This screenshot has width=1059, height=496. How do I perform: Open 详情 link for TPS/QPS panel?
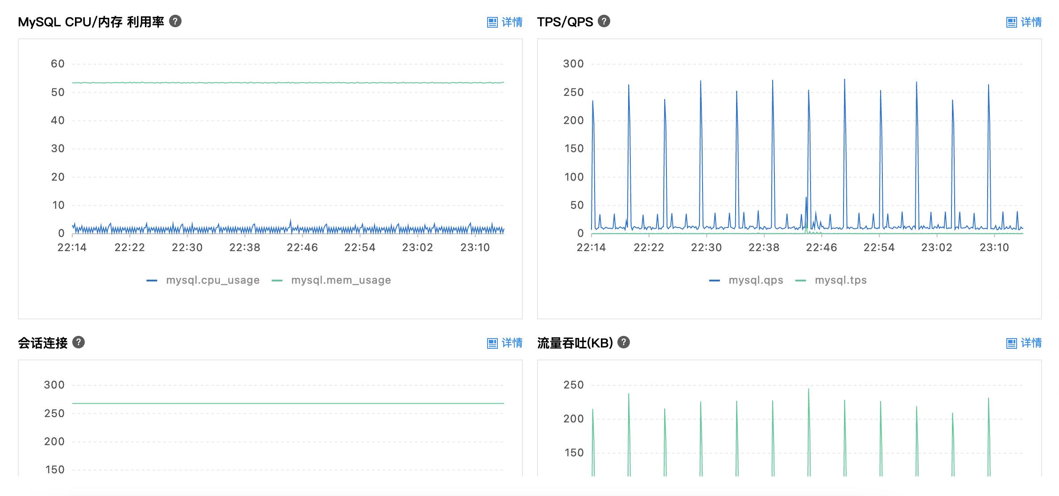coord(1031,22)
